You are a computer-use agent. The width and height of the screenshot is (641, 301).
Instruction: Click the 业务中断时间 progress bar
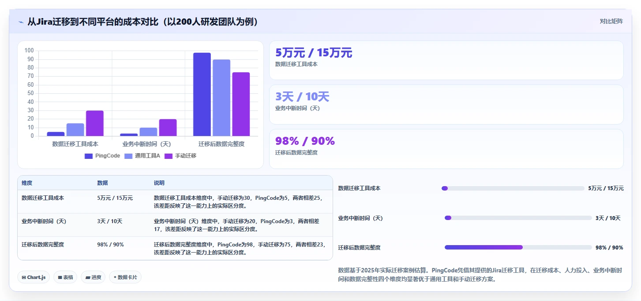[x=518, y=218]
